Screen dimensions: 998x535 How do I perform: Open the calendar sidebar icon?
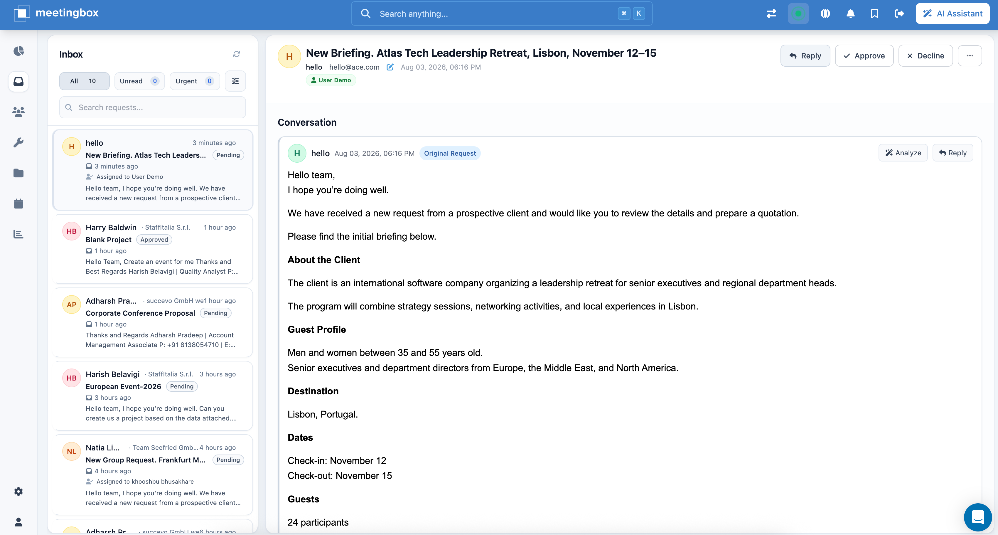pyautogui.click(x=18, y=203)
